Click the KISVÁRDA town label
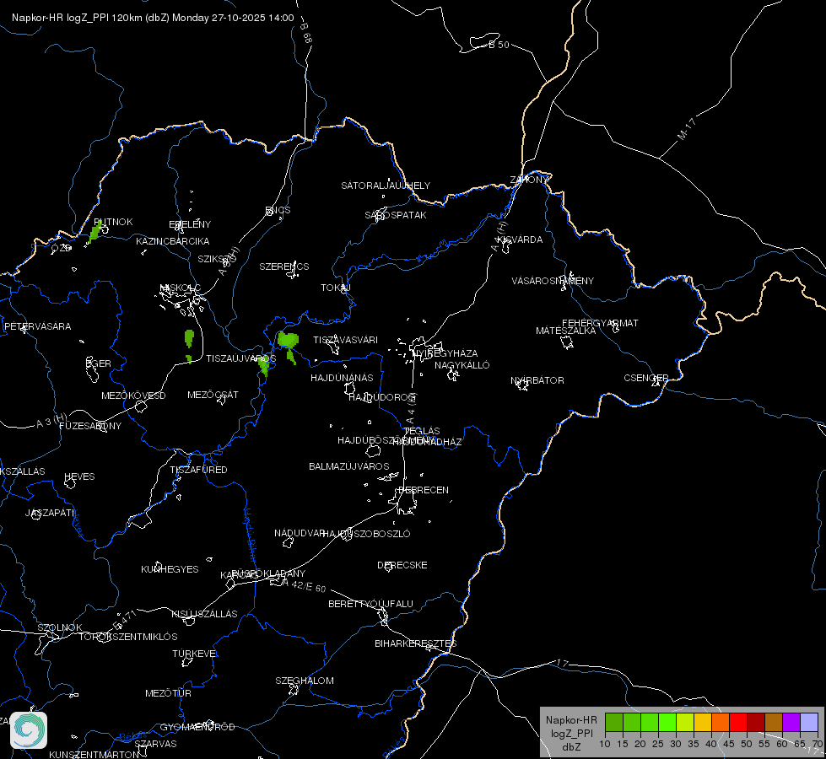Screen dimensions: 826x759 [x=521, y=240]
